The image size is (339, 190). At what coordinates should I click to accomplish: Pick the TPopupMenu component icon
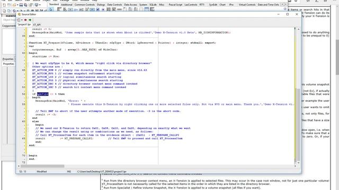(x=65, y=9)
